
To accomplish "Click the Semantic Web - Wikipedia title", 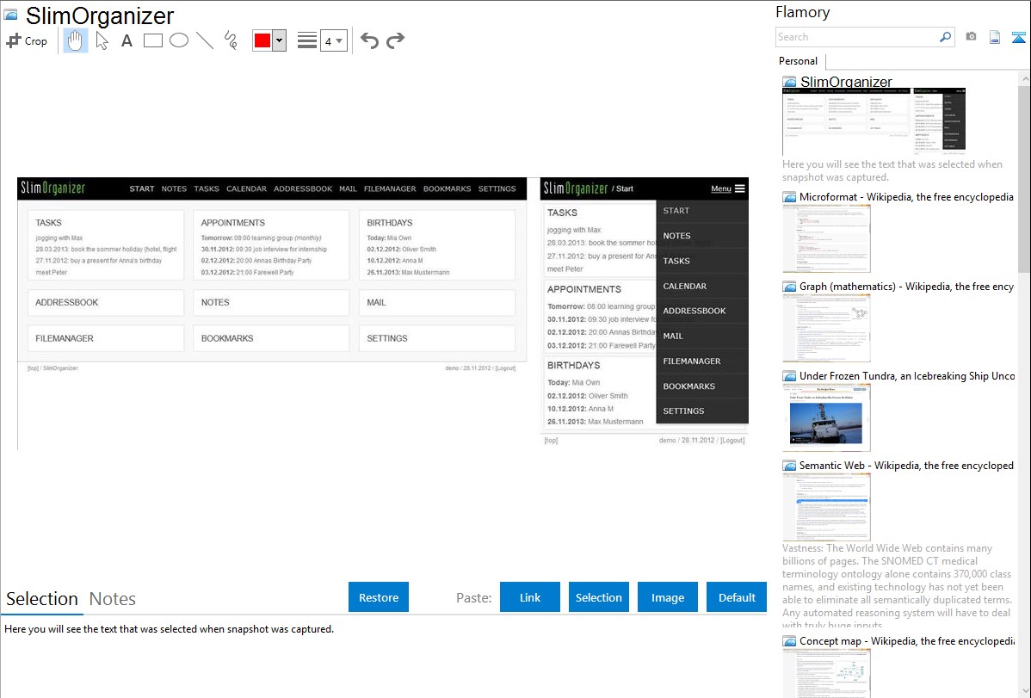I will 906,465.
